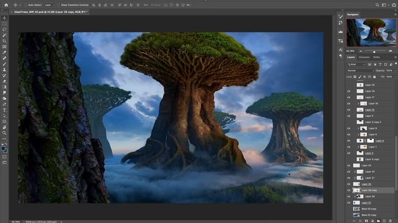Open the workspace switcher icon top right
Viewport: 398px width, 223px height.
[x=384, y=5]
